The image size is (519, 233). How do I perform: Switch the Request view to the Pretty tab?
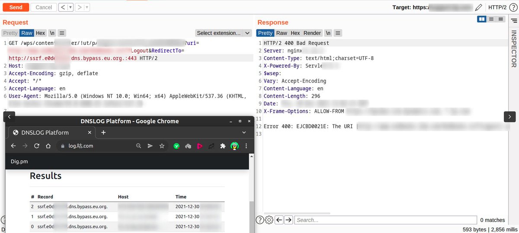click(x=10, y=33)
